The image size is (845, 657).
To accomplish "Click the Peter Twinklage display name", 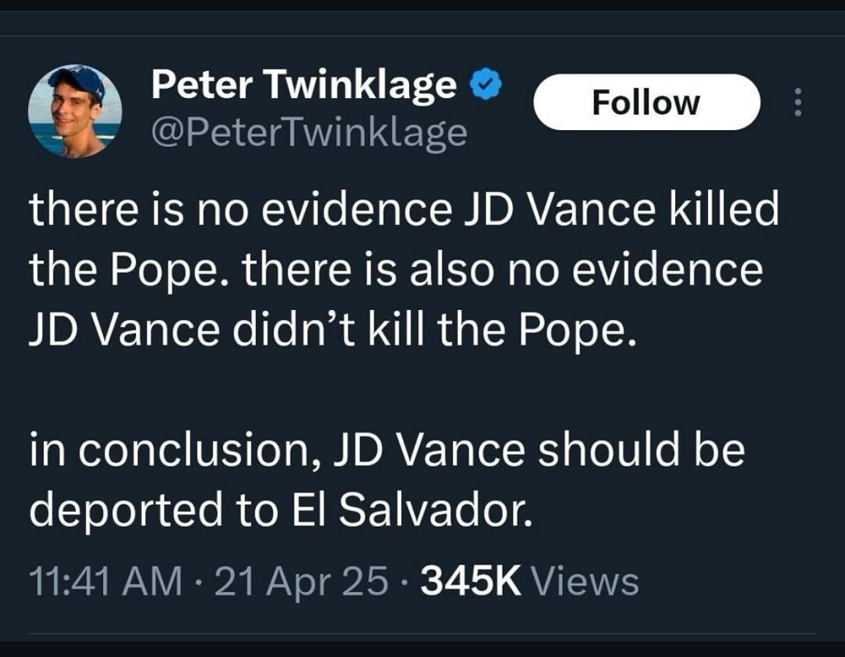I will coord(304,85).
